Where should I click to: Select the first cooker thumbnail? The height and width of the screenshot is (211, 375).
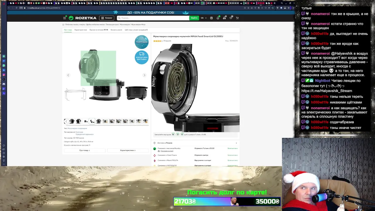click(72, 121)
